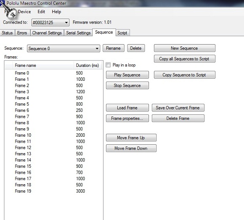The width and height of the screenshot is (244, 220).
Task: Open the Serial Settings tab
Action: [x=78, y=33]
